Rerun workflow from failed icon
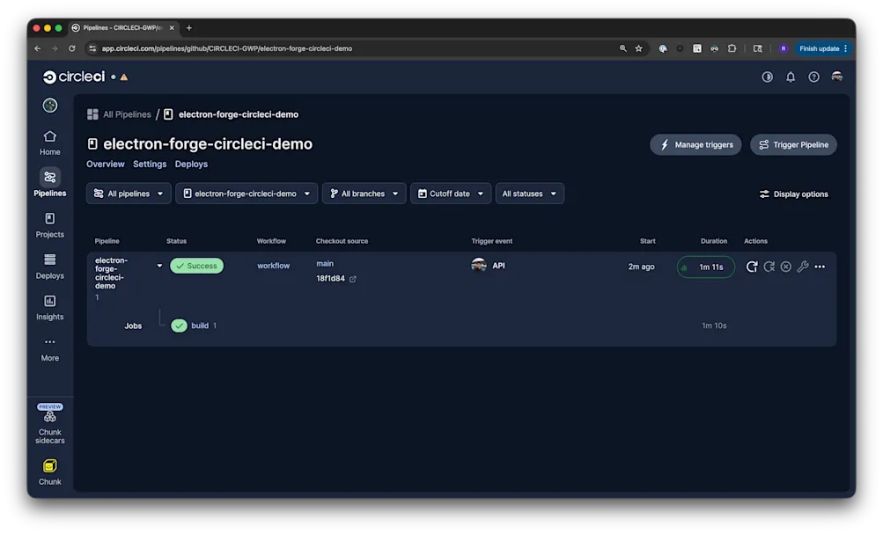The height and width of the screenshot is (534, 883). (769, 267)
